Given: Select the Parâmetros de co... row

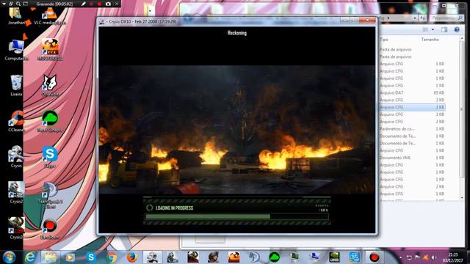Looking at the screenshot, I should 412,129.
